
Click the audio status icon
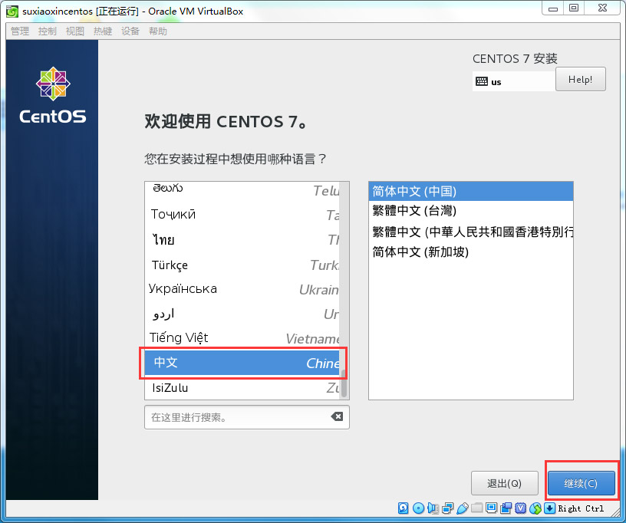[433, 508]
